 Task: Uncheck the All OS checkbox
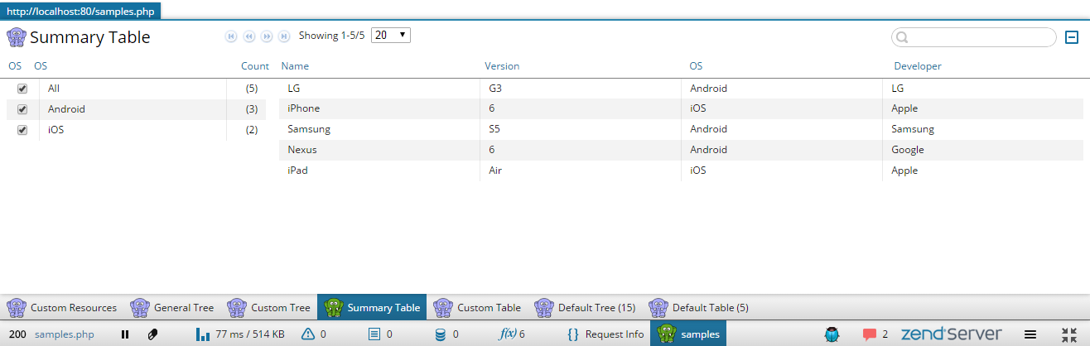(x=22, y=89)
